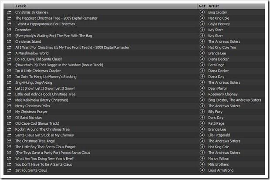Viewport: 270px width, 180px height.
Task: Download Santa Claus Got Stuck In My Chimney
Action: [202, 135]
